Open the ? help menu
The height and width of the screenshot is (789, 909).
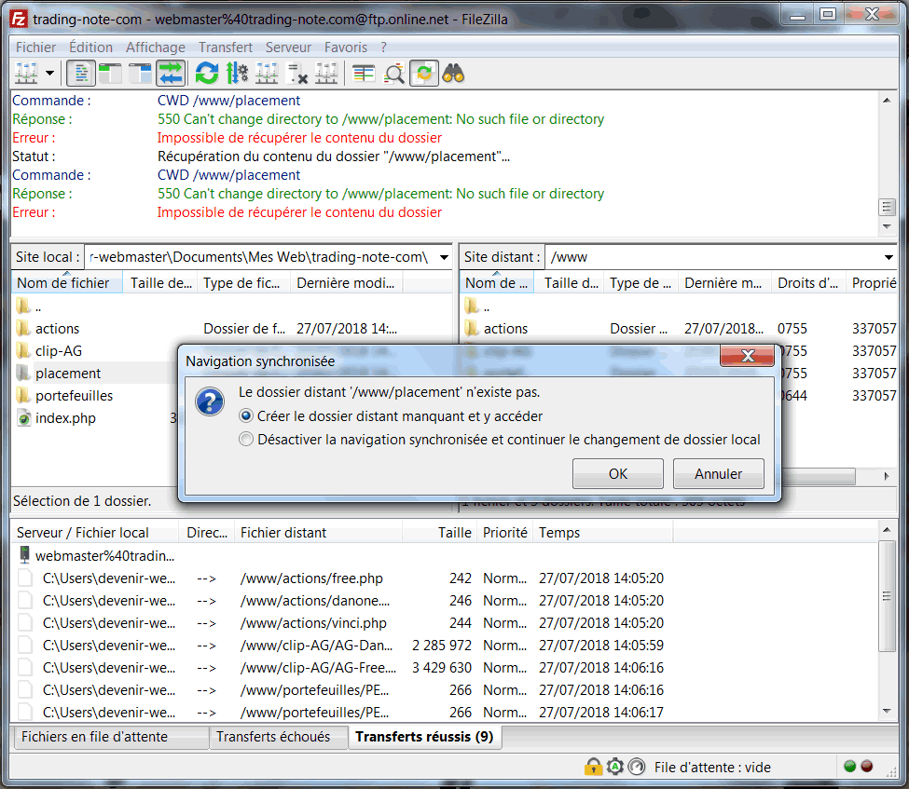384,48
